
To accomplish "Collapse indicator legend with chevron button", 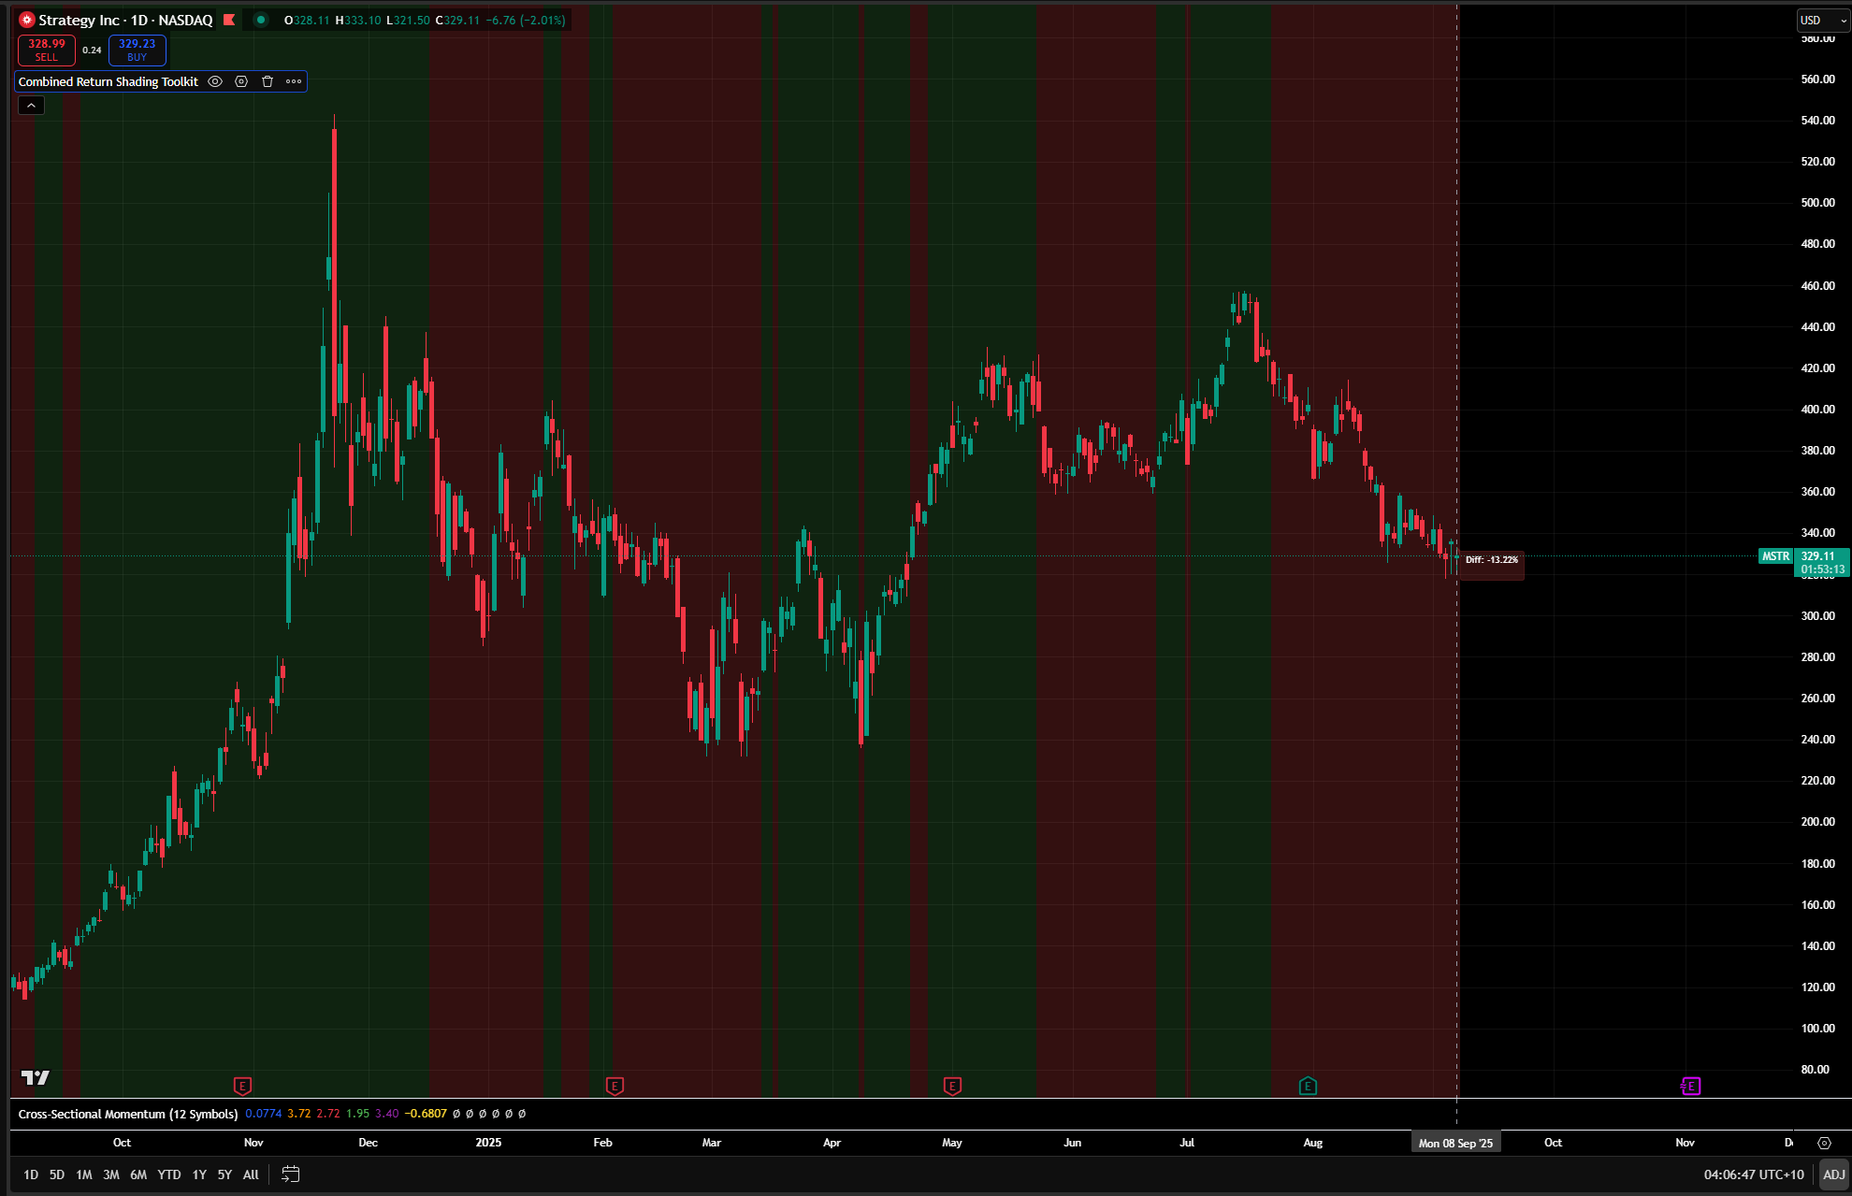I will pyautogui.click(x=31, y=106).
